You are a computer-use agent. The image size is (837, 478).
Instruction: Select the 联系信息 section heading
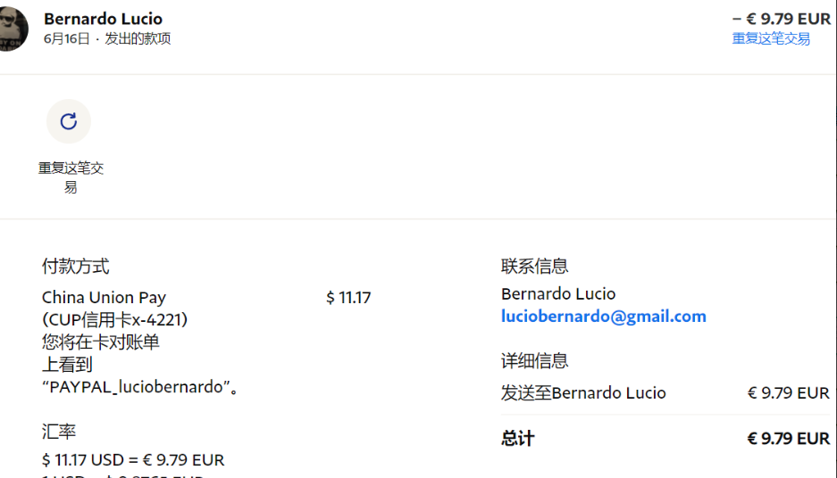coord(534,266)
